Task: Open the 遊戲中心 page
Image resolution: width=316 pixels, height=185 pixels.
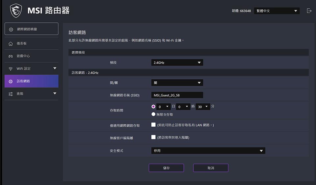Action: point(32,56)
